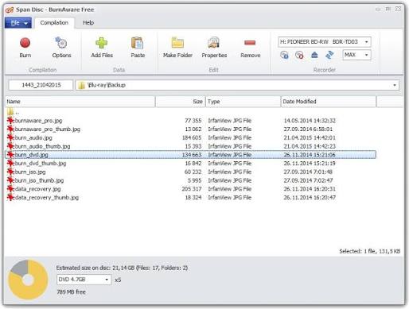Screen dimensions: 409x309
Task: Sort by the Size column header
Action: coord(181,102)
